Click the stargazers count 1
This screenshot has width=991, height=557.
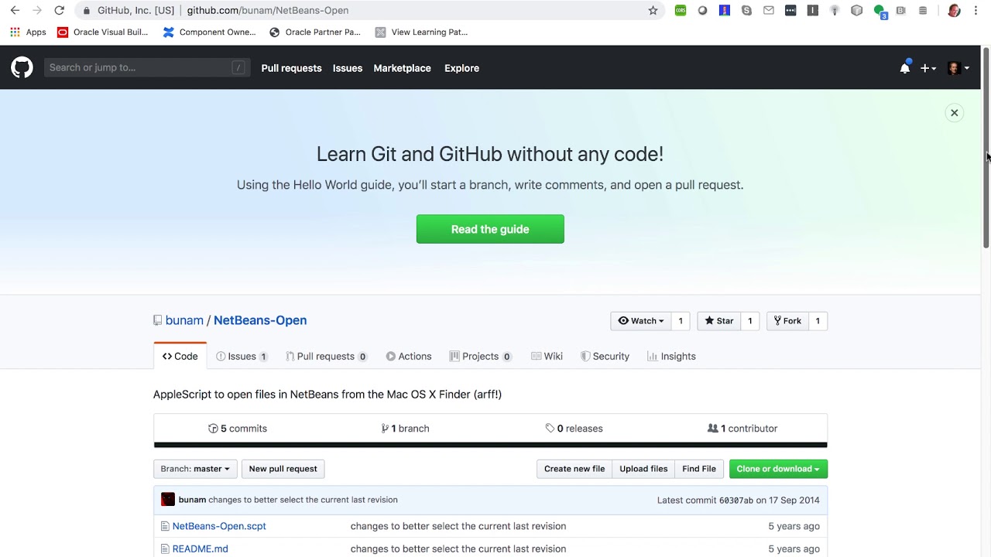[x=749, y=321]
